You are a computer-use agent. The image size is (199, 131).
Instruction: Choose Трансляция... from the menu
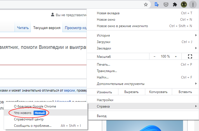pyautogui.click(x=143, y=71)
